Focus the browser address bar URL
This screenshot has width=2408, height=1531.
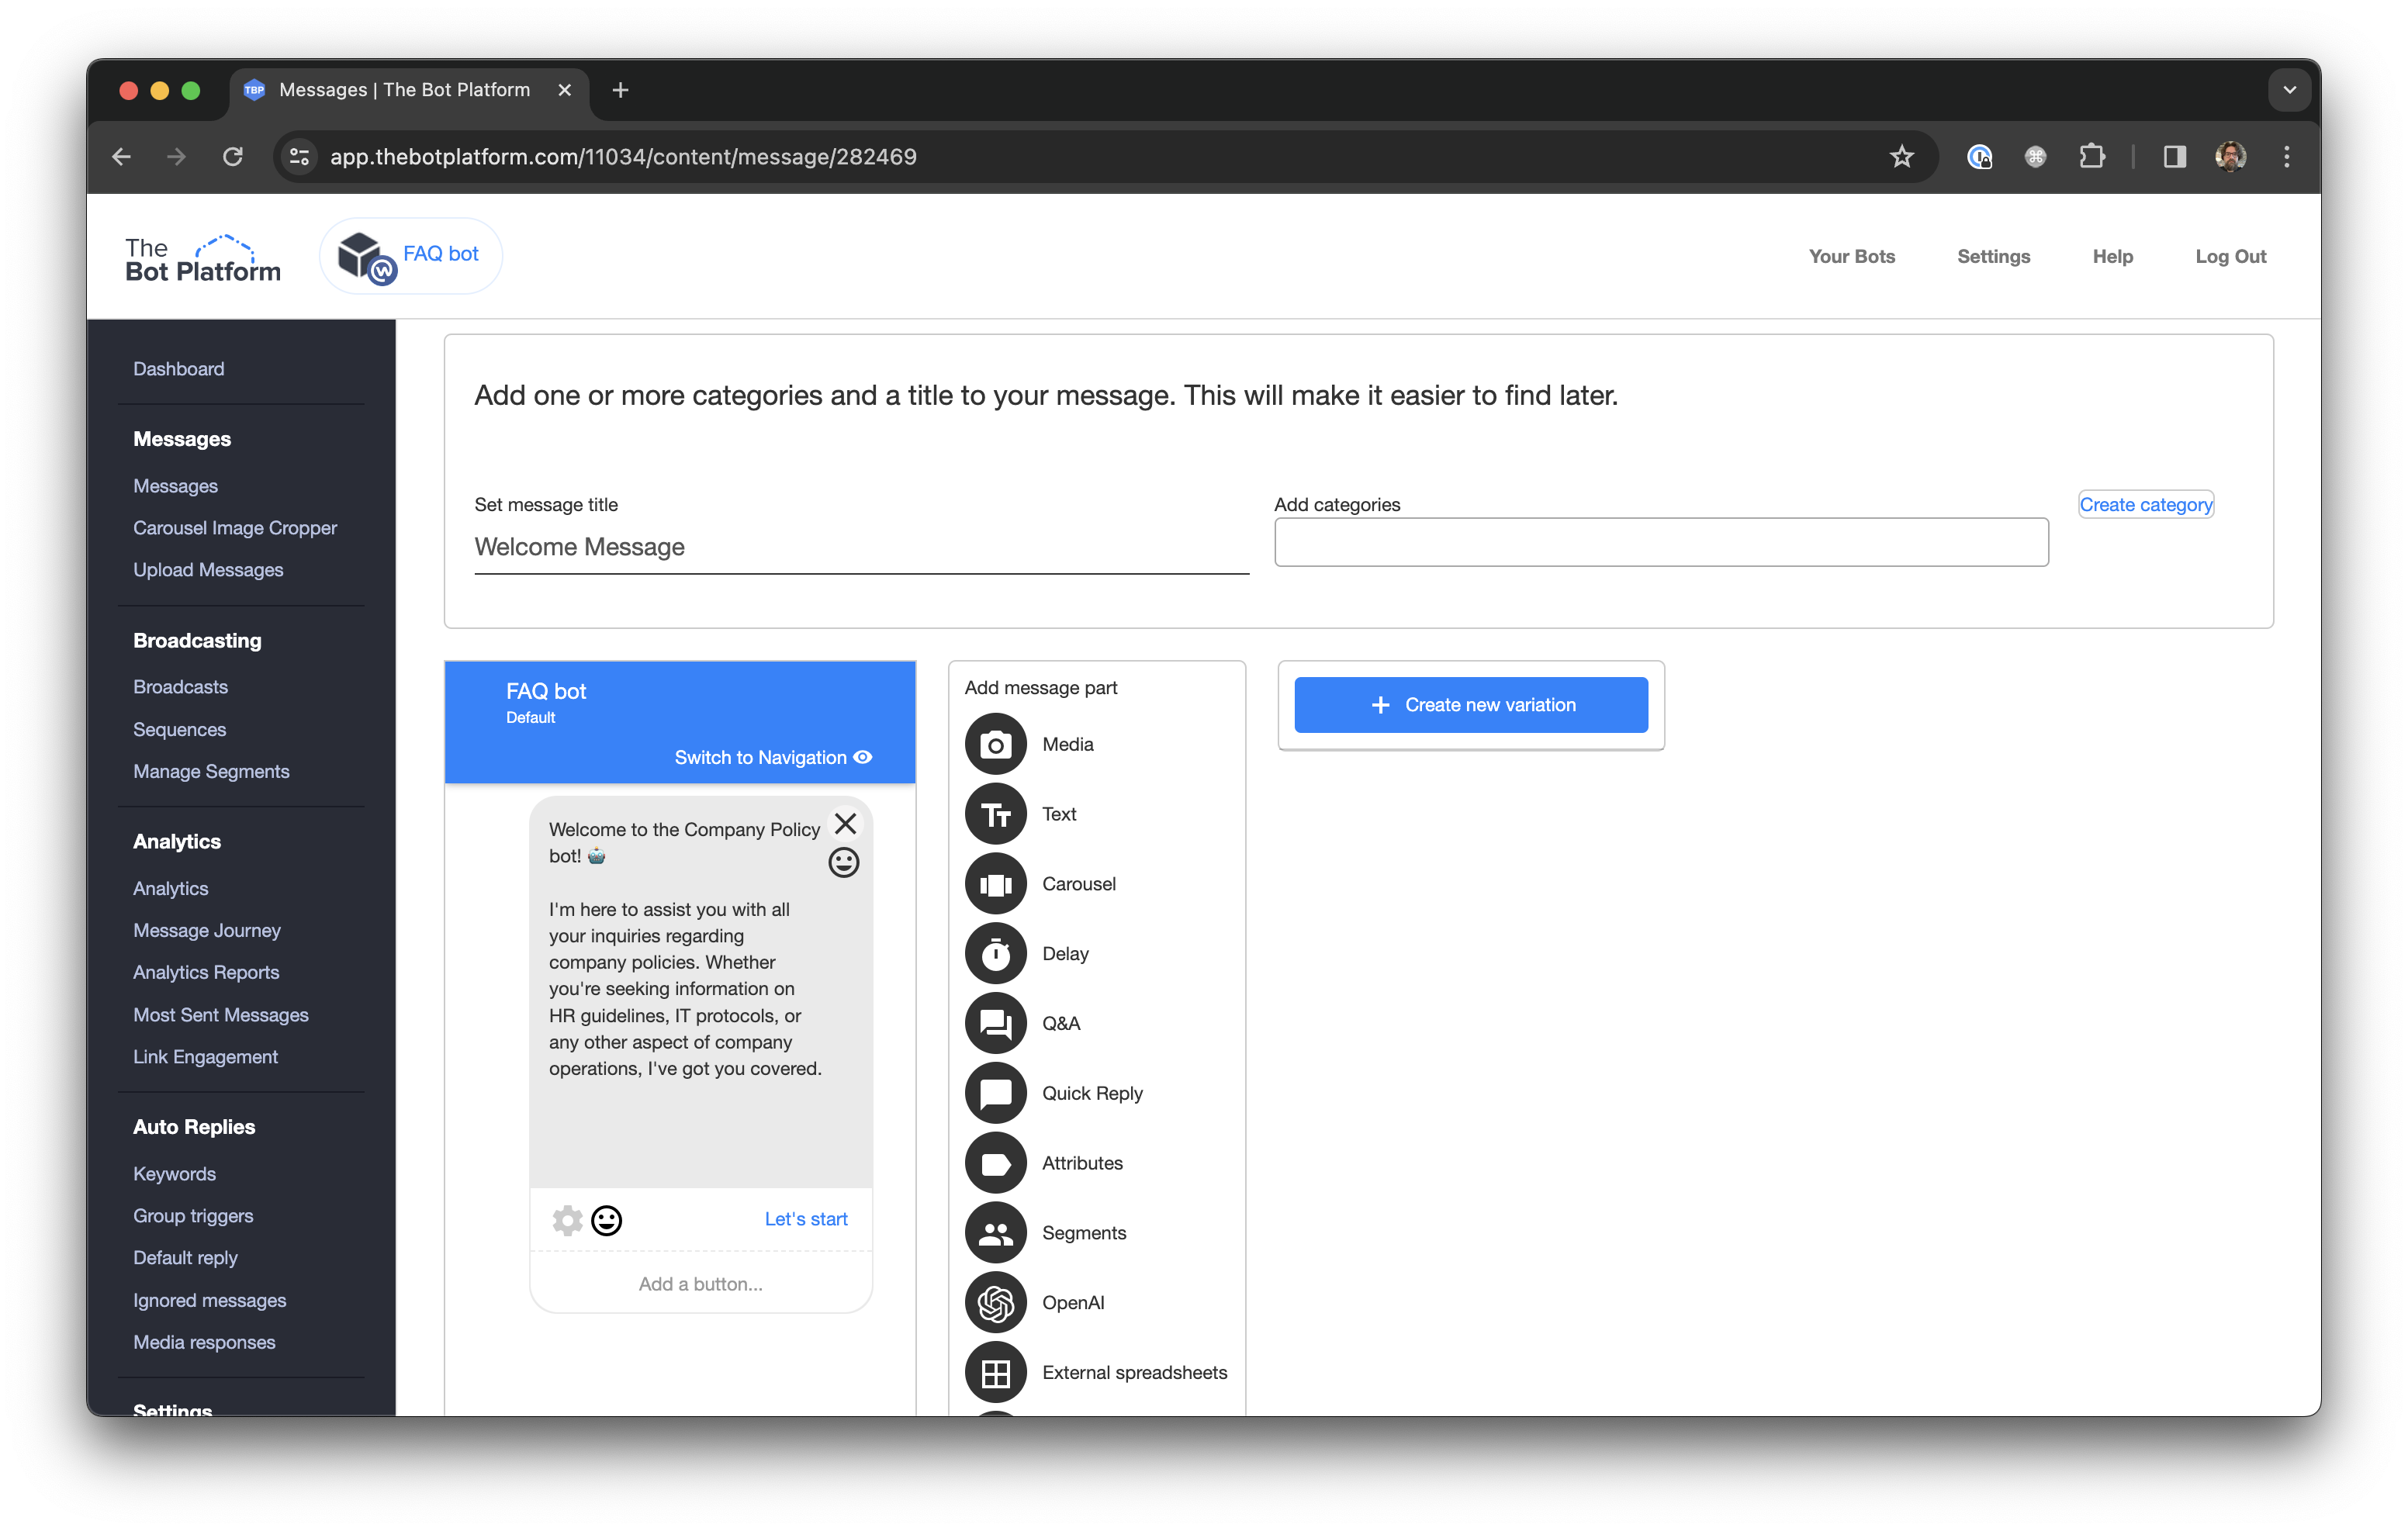623,157
